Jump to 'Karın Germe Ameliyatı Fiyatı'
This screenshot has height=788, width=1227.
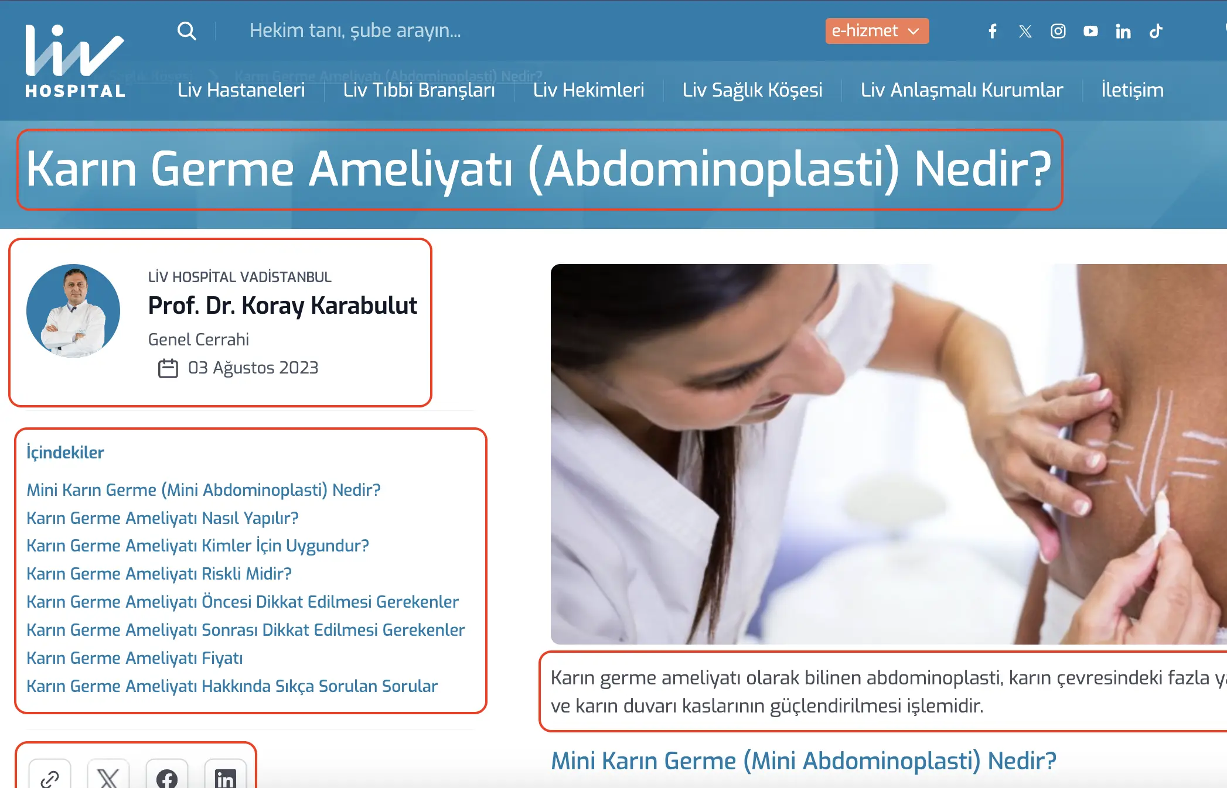click(x=134, y=658)
